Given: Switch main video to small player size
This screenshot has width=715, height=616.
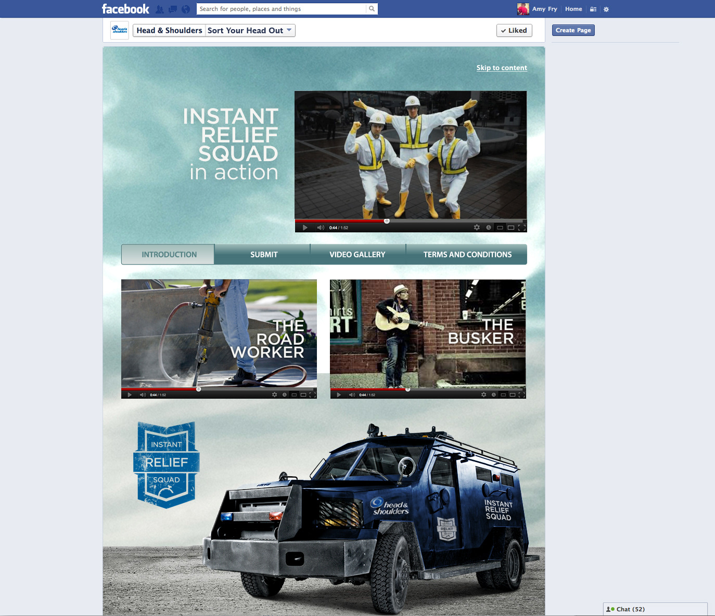Looking at the screenshot, I should [500, 228].
